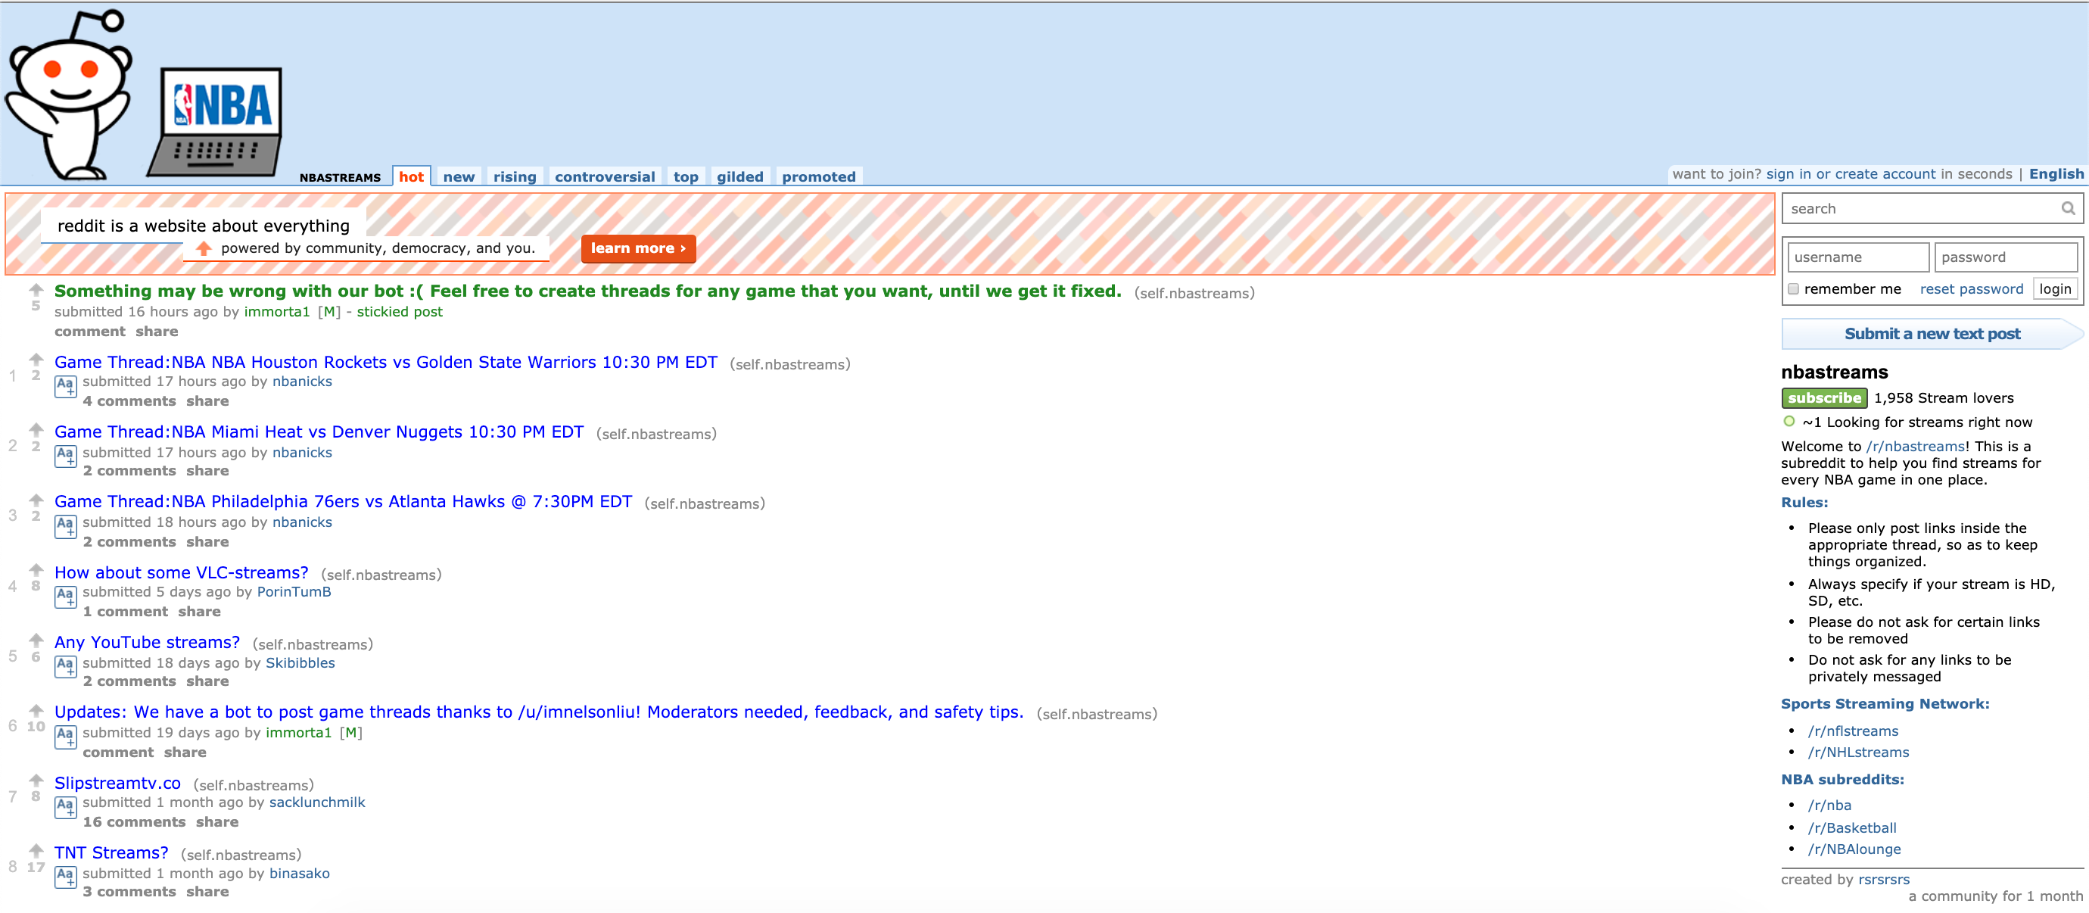Screen dimensions: 2089x913
Task: Select the 'controversial' tab
Action: 602,177
